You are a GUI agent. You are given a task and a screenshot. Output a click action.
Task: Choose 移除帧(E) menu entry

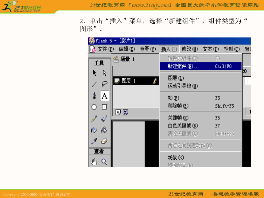pyautogui.click(x=200, y=106)
